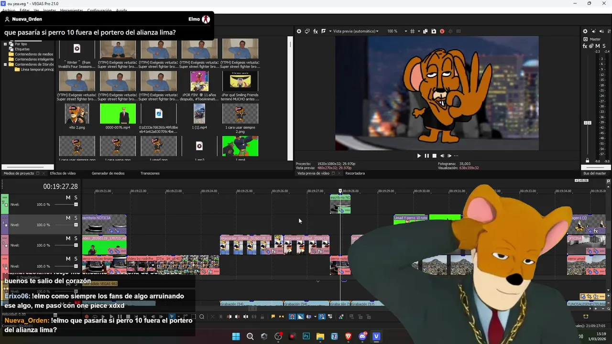Open event FX on the imagen1 clip
This screenshot has width=612, height=344.
pyautogui.click(x=596, y=231)
